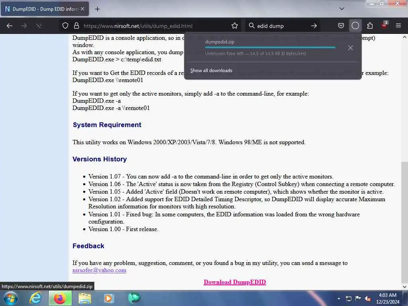Click the Firefox taskbar button
Screen dimensions: 408x306
60,298
